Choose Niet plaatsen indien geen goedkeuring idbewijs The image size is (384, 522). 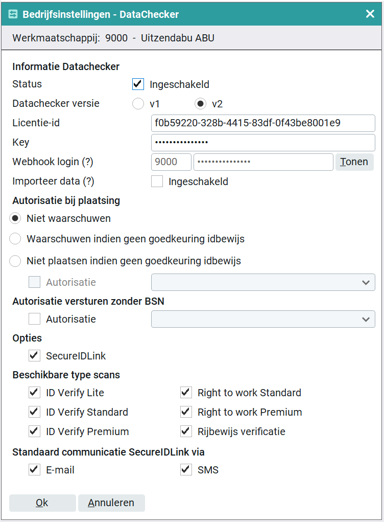[x=16, y=261]
